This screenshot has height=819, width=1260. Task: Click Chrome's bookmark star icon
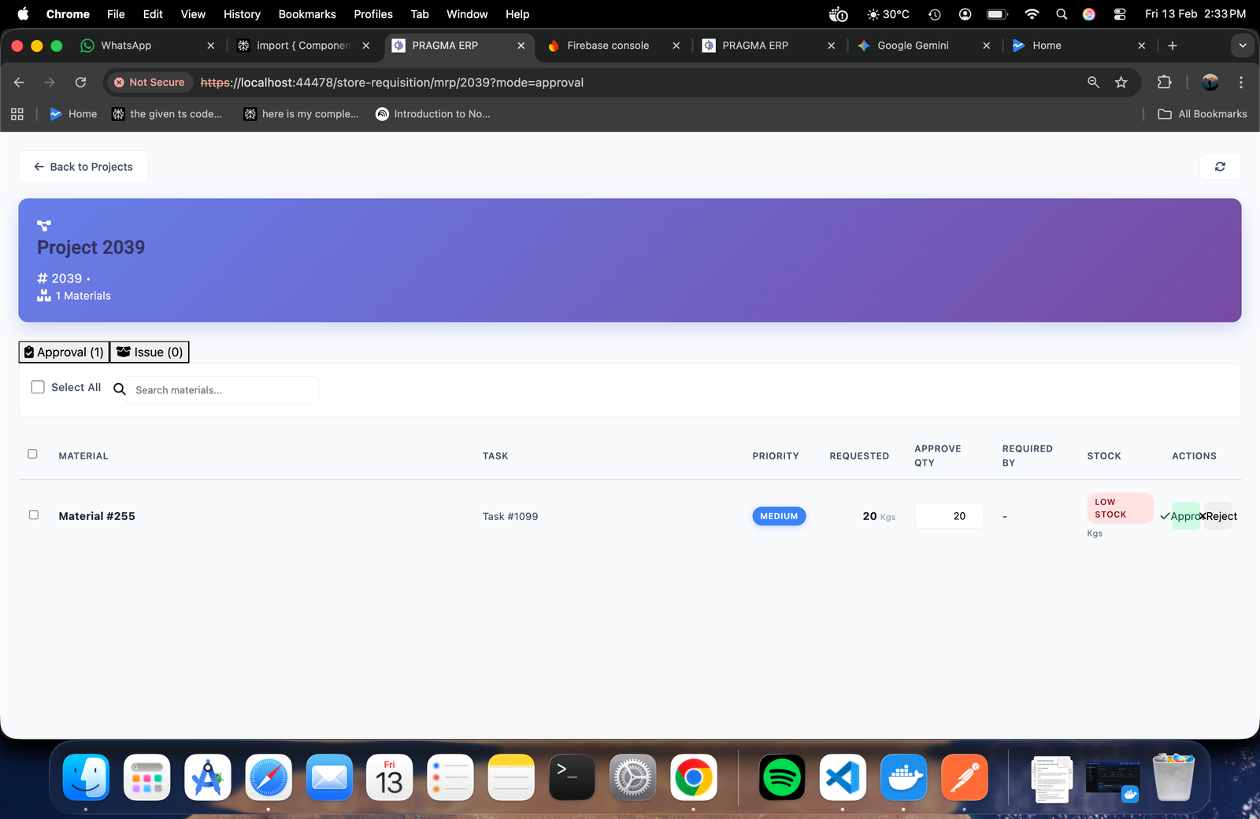coord(1121,83)
